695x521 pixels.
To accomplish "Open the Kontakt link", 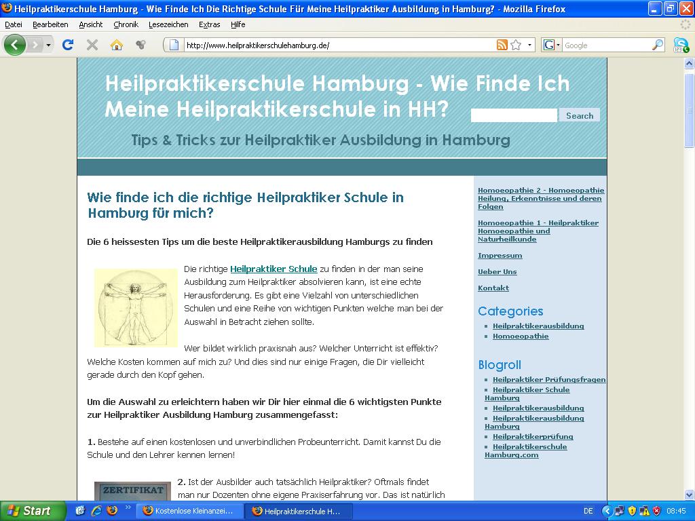I will pyautogui.click(x=493, y=288).
